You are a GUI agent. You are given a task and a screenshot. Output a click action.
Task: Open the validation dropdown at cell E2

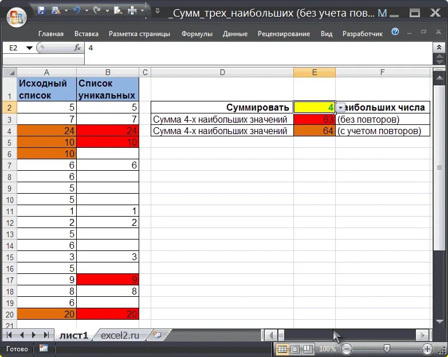tap(340, 108)
